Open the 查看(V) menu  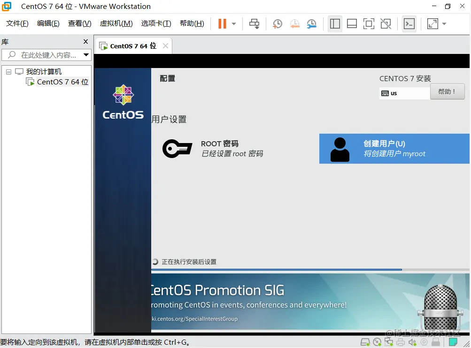[x=80, y=23]
